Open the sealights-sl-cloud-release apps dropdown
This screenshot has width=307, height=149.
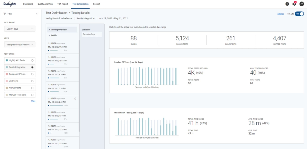(20, 45)
